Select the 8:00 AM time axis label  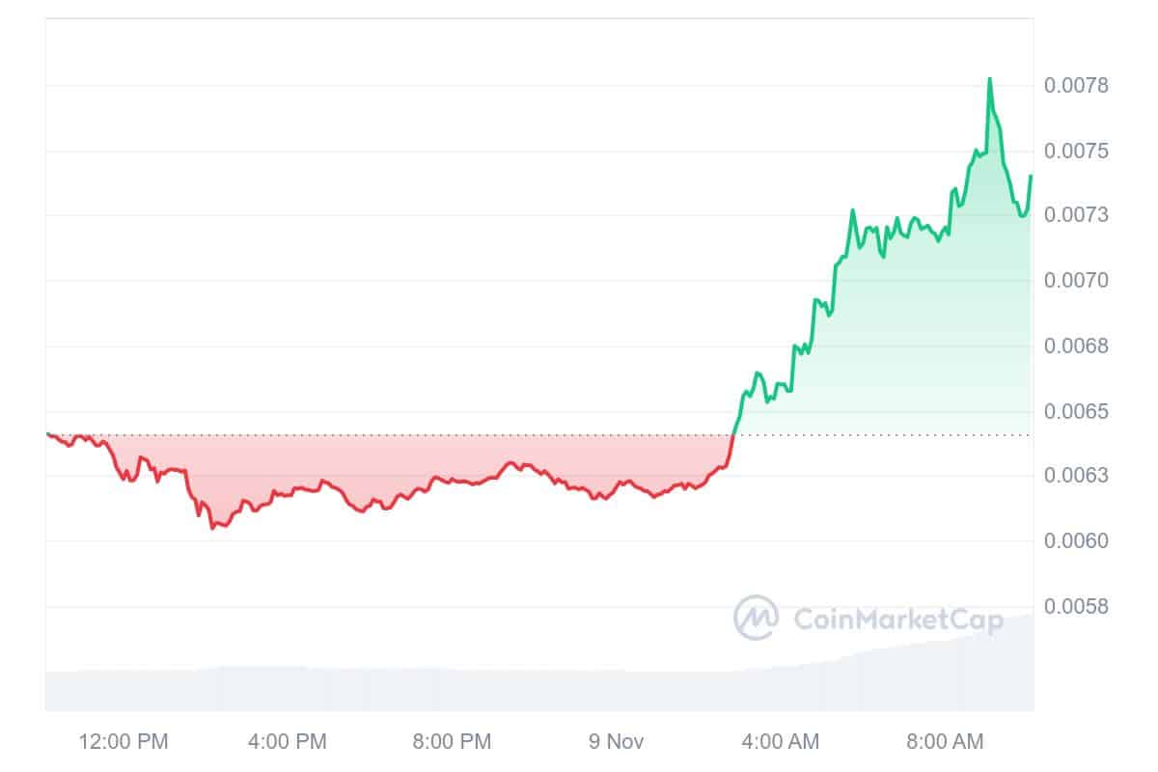945,742
